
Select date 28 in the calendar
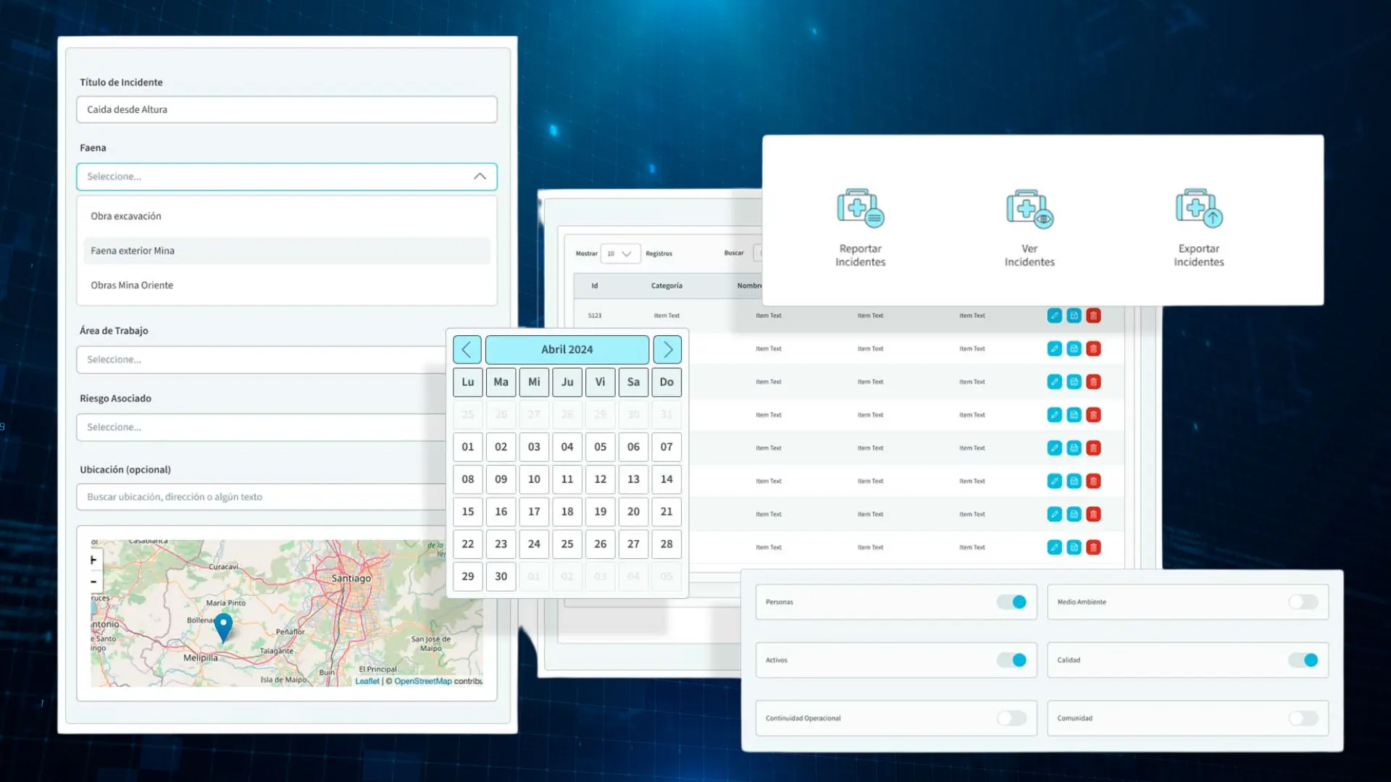tap(667, 544)
